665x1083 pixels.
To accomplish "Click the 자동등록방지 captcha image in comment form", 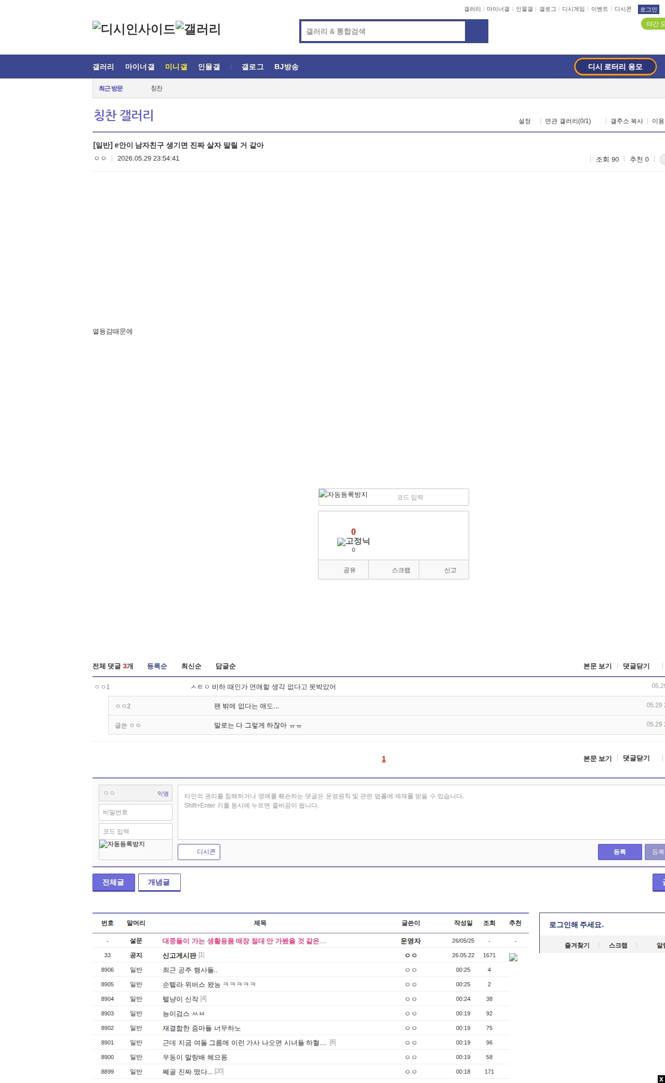I will (122, 844).
